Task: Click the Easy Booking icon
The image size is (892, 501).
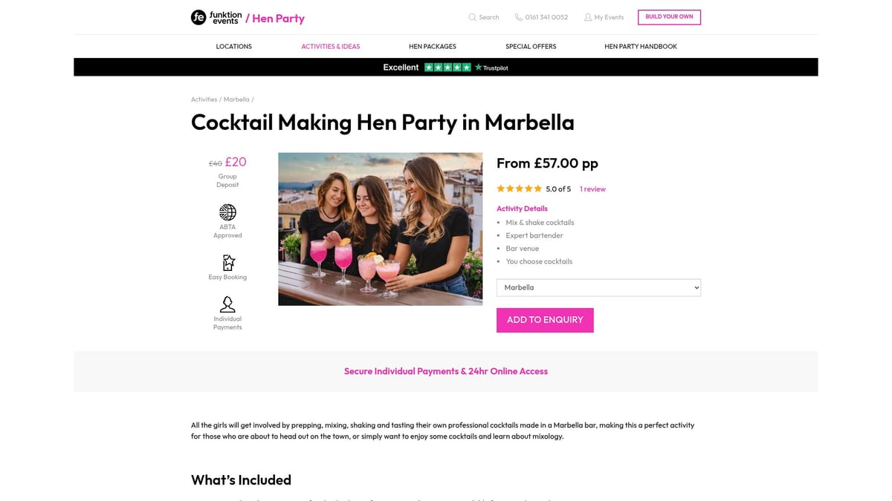Action: (227, 263)
